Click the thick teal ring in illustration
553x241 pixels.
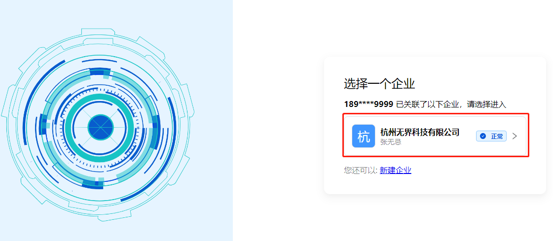(x=101, y=127)
